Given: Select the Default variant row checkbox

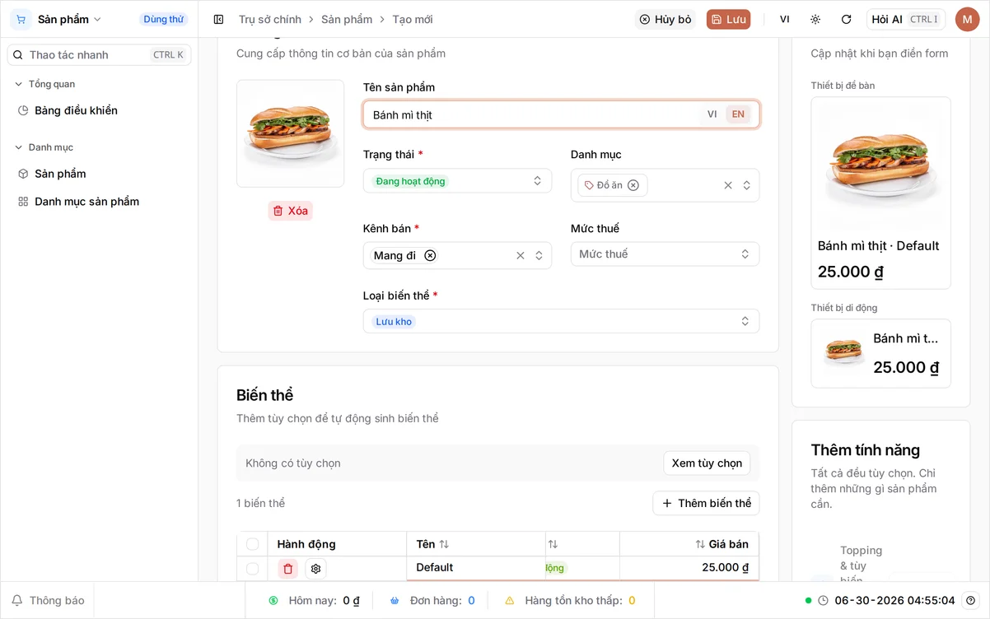Looking at the screenshot, I should pos(252,569).
